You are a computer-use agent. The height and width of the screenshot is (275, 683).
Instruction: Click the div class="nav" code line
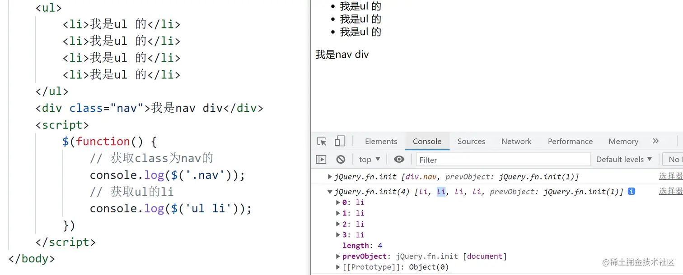[x=149, y=108]
